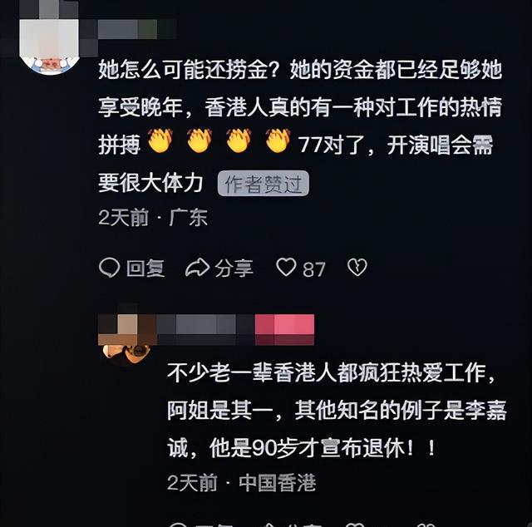Select the 87 like count

pyautogui.click(x=314, y=269)
